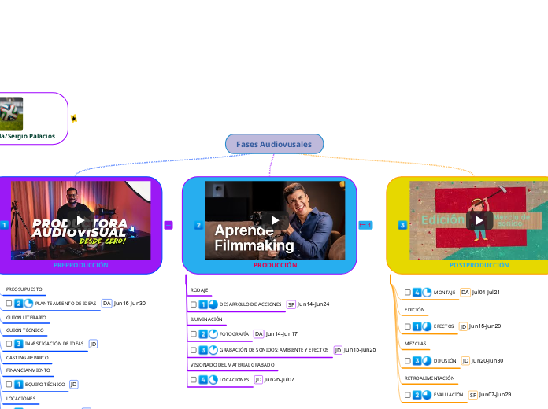Check the Locaciones task under Producción

point(194,379)
